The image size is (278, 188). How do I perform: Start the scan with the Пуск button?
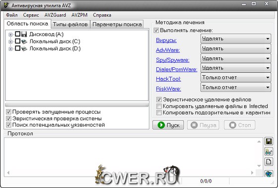pos(168,125)
